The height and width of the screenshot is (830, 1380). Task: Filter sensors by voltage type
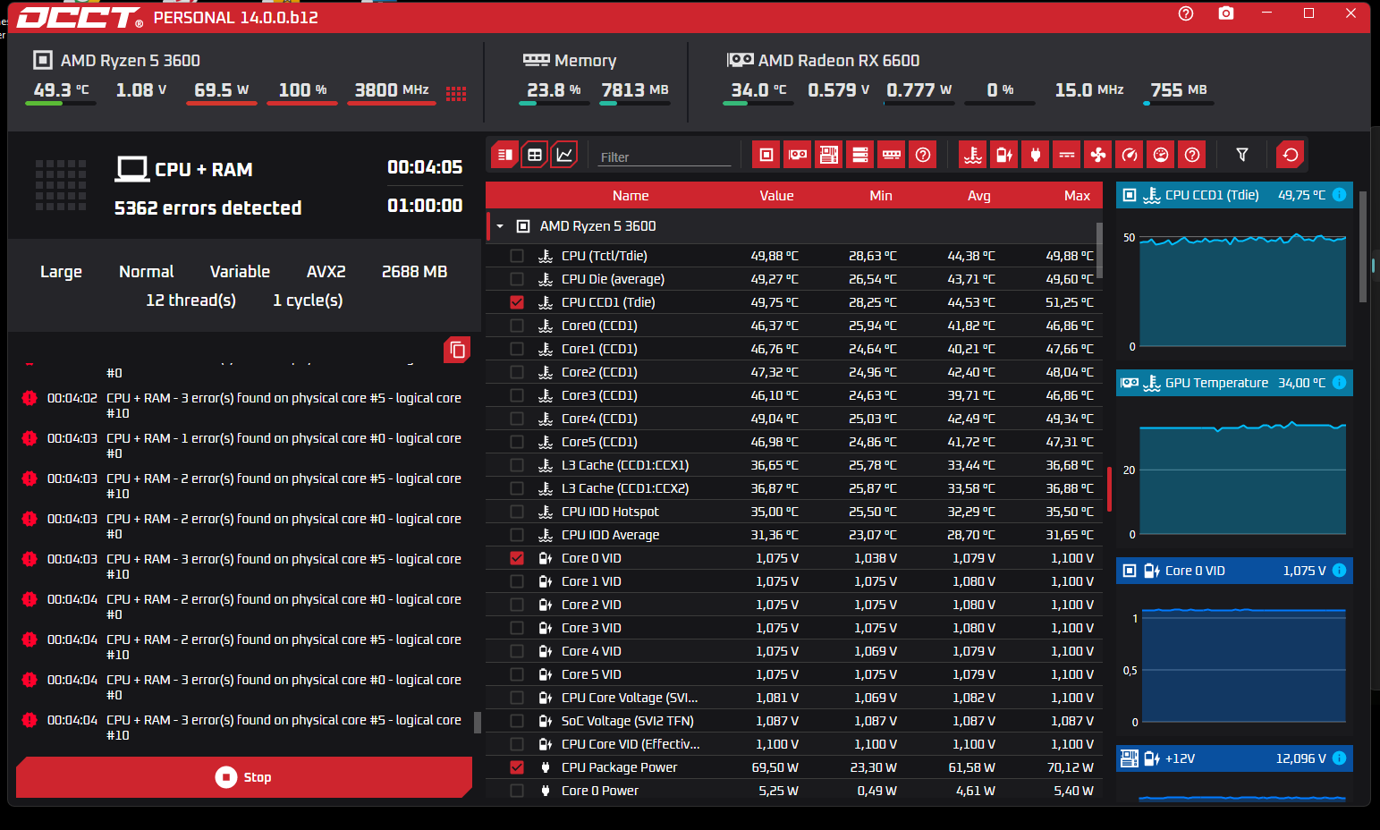click(x=1004, y=155)
